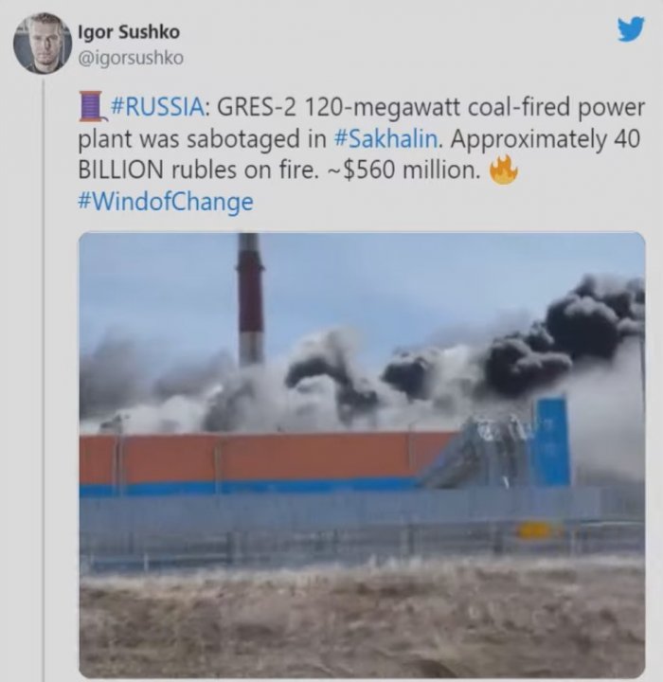Screen dimensions: 663x682
Task: Click the blue tower structure in photo
Action: [551, 440]
